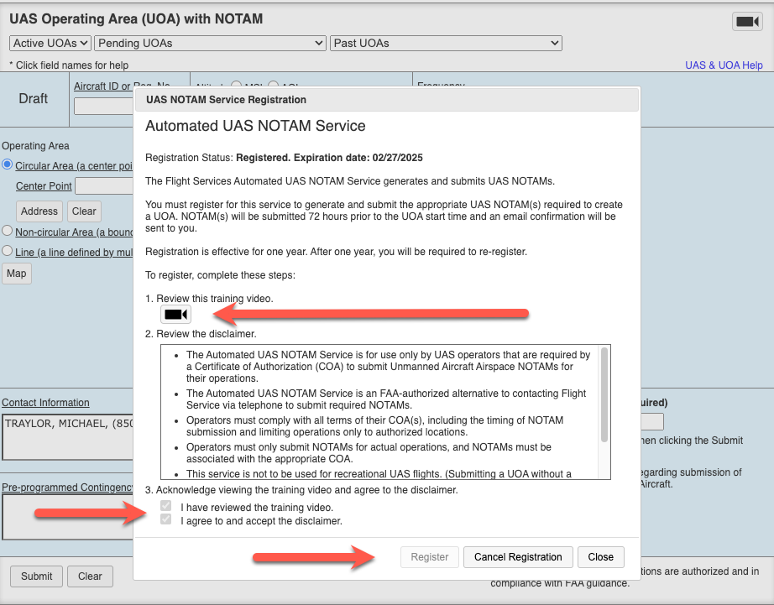774x605 pixels.
Task: Check 'I agree to and accept the disclaimer'
Action: click(166, 519)
